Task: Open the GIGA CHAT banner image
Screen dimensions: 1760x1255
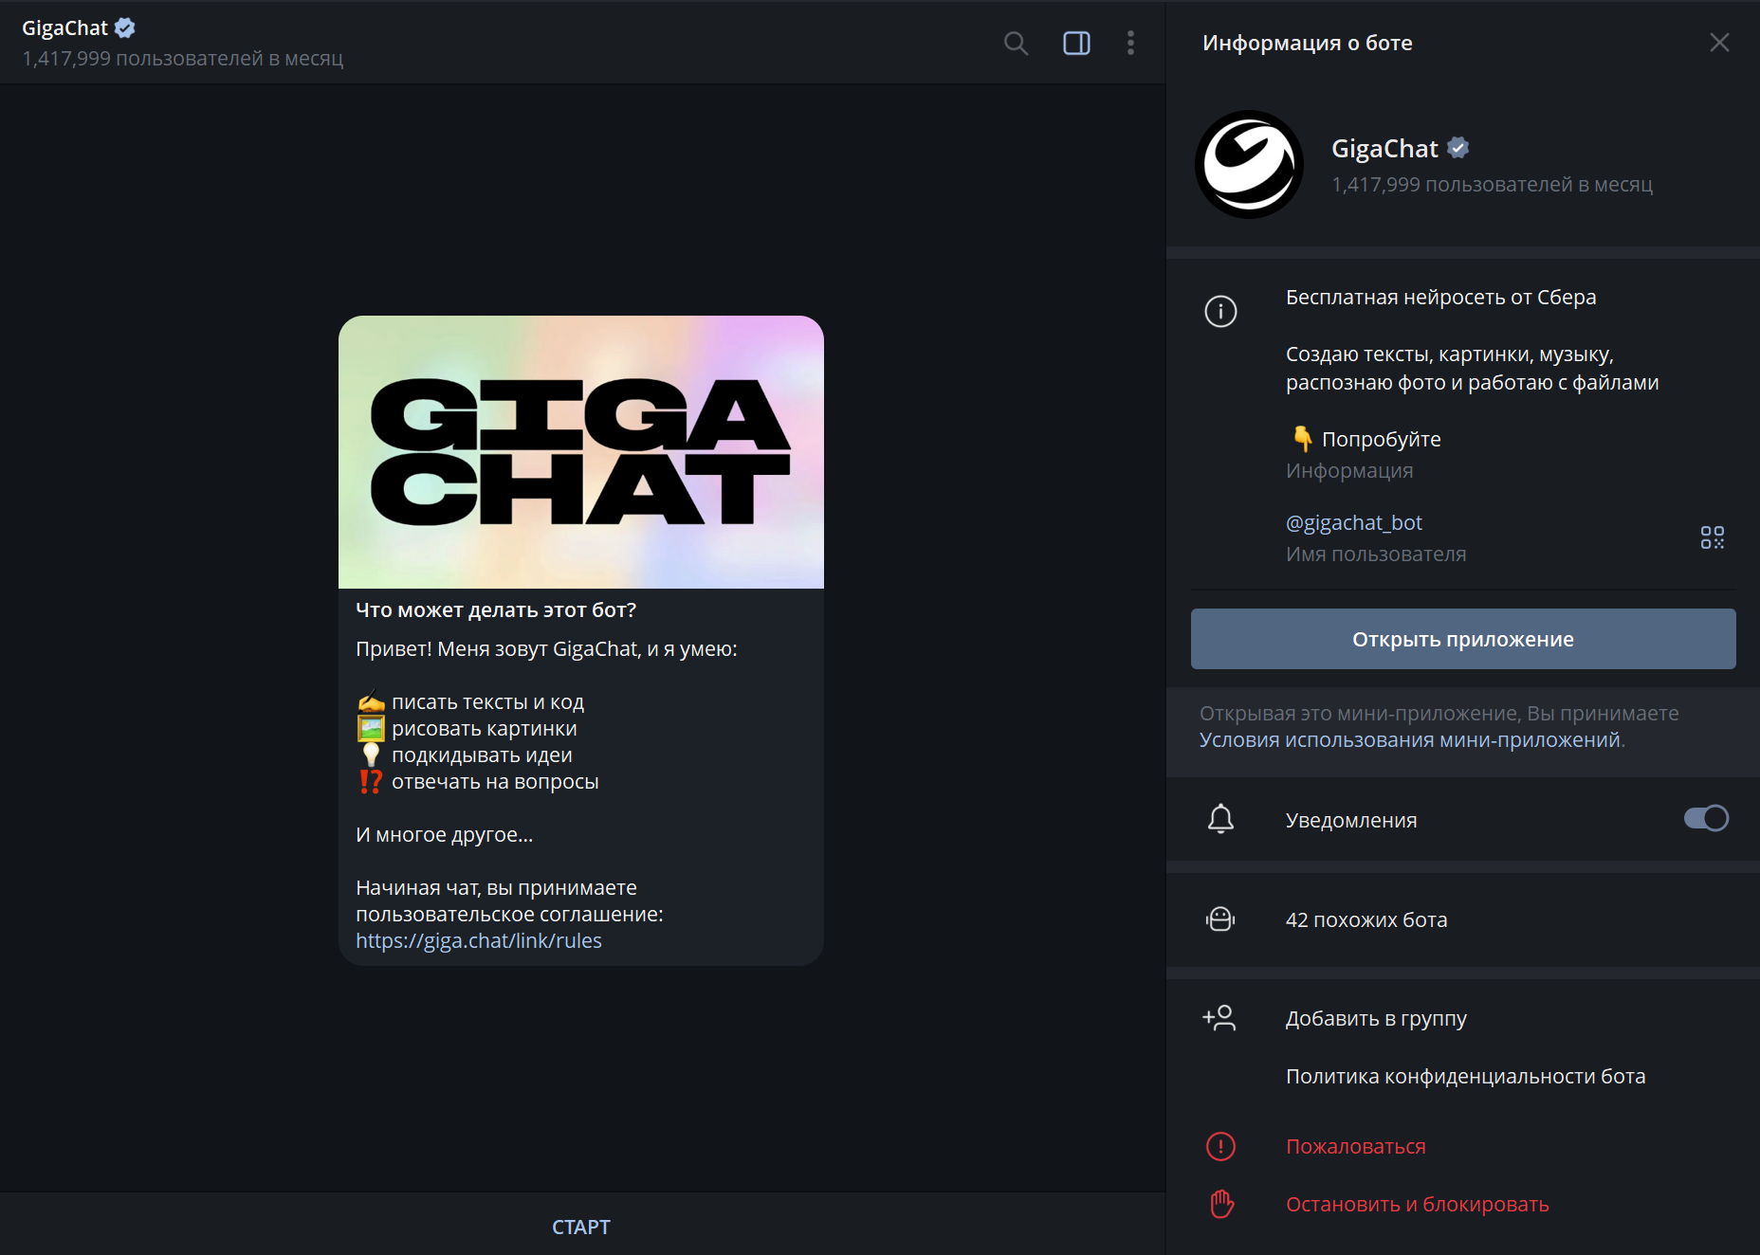Action: click(x=580, y=452)
